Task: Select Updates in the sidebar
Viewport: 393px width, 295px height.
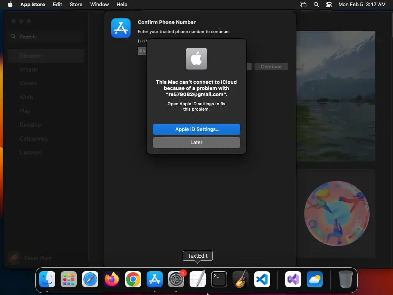Action: pos(46,152)
